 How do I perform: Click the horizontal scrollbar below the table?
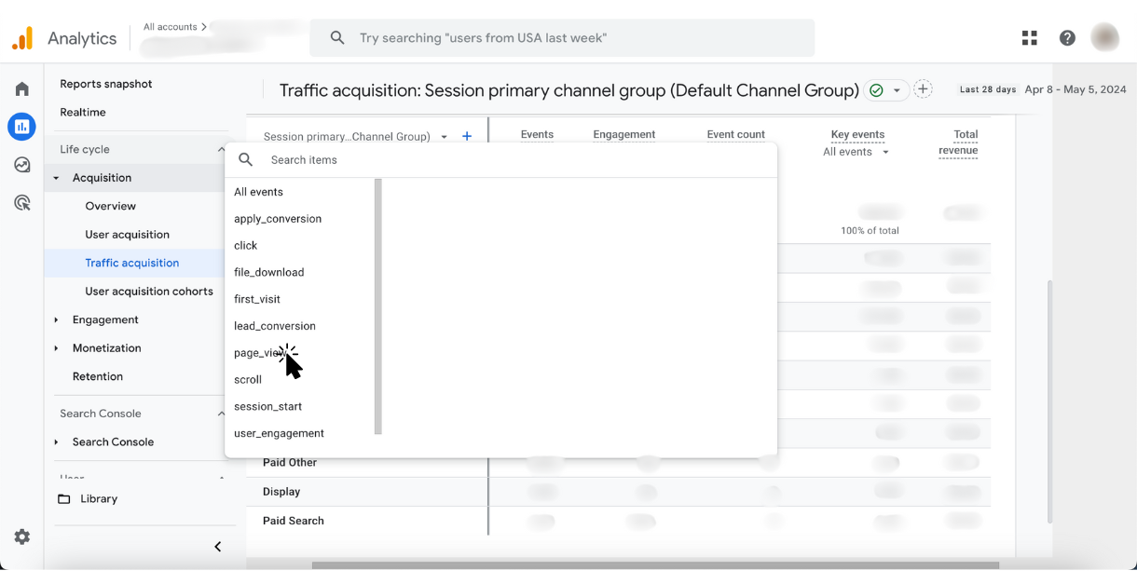(652, 565)
